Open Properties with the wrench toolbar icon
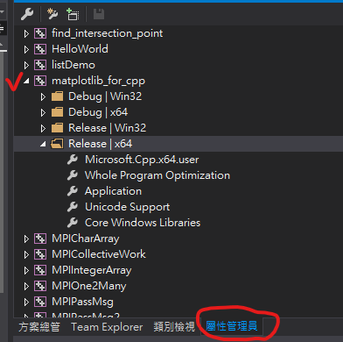The width and height of the screenshot is (343, 342). click(27, 14)
